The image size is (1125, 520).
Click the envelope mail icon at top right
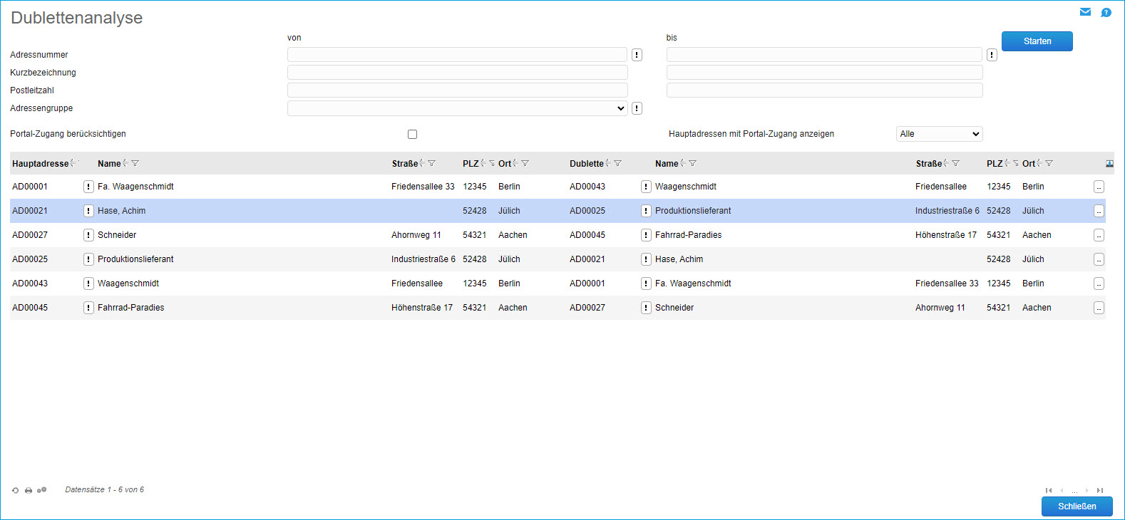point(1085,12)
